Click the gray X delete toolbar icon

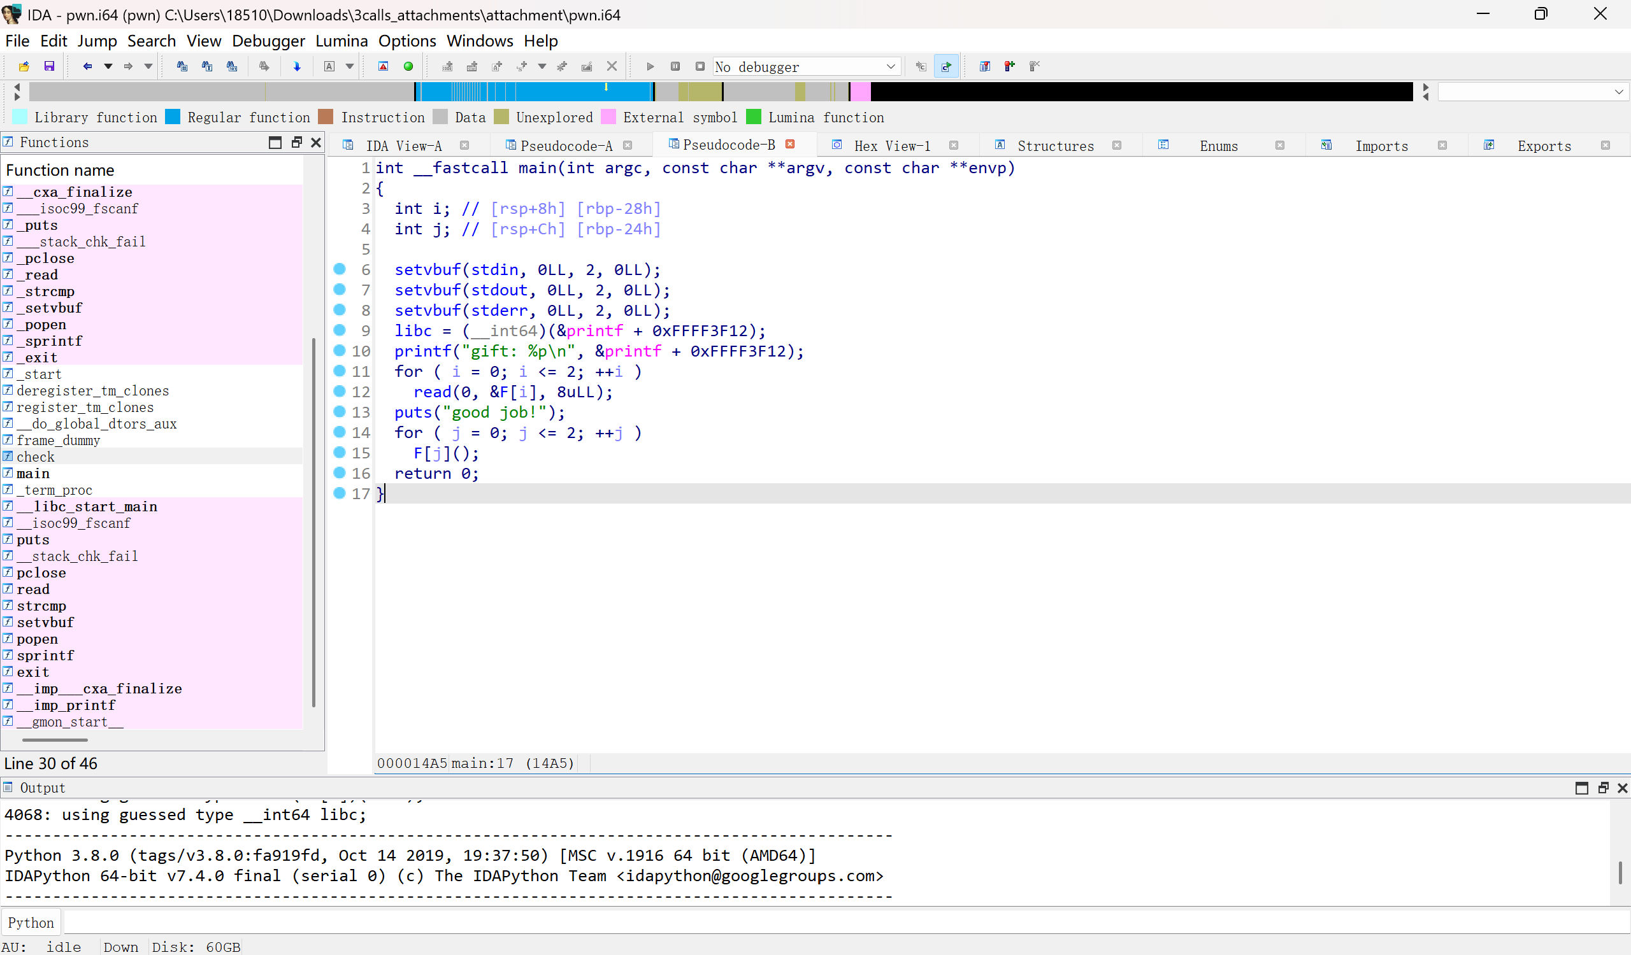[612, 66]
